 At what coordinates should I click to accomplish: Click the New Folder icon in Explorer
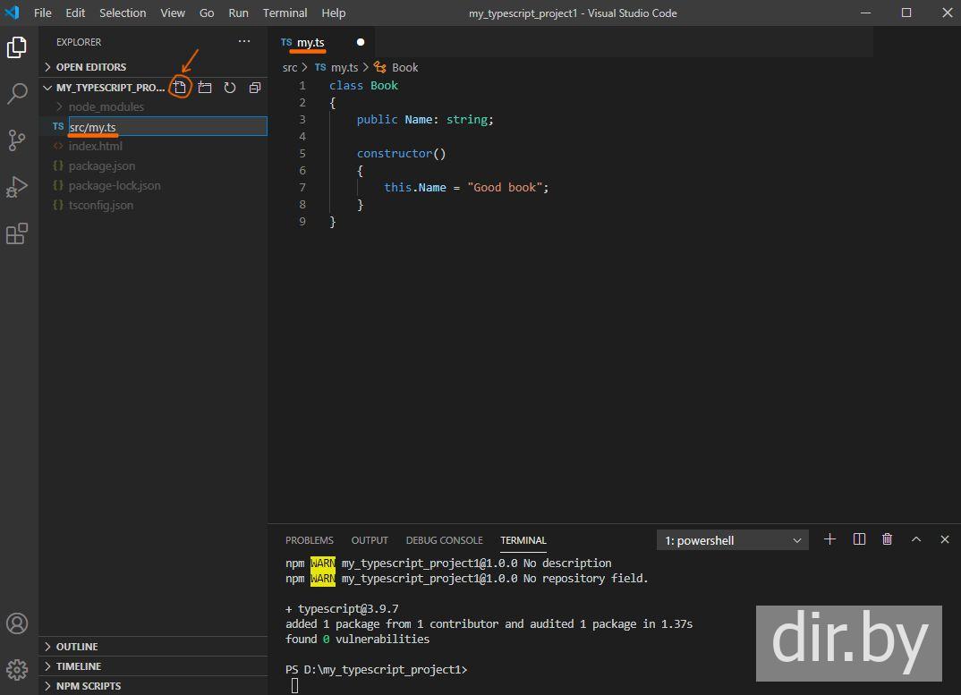205,88
